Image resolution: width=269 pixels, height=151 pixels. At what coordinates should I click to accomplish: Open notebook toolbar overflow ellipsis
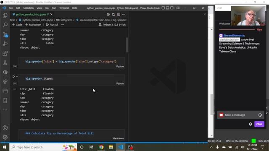(63, 25)
